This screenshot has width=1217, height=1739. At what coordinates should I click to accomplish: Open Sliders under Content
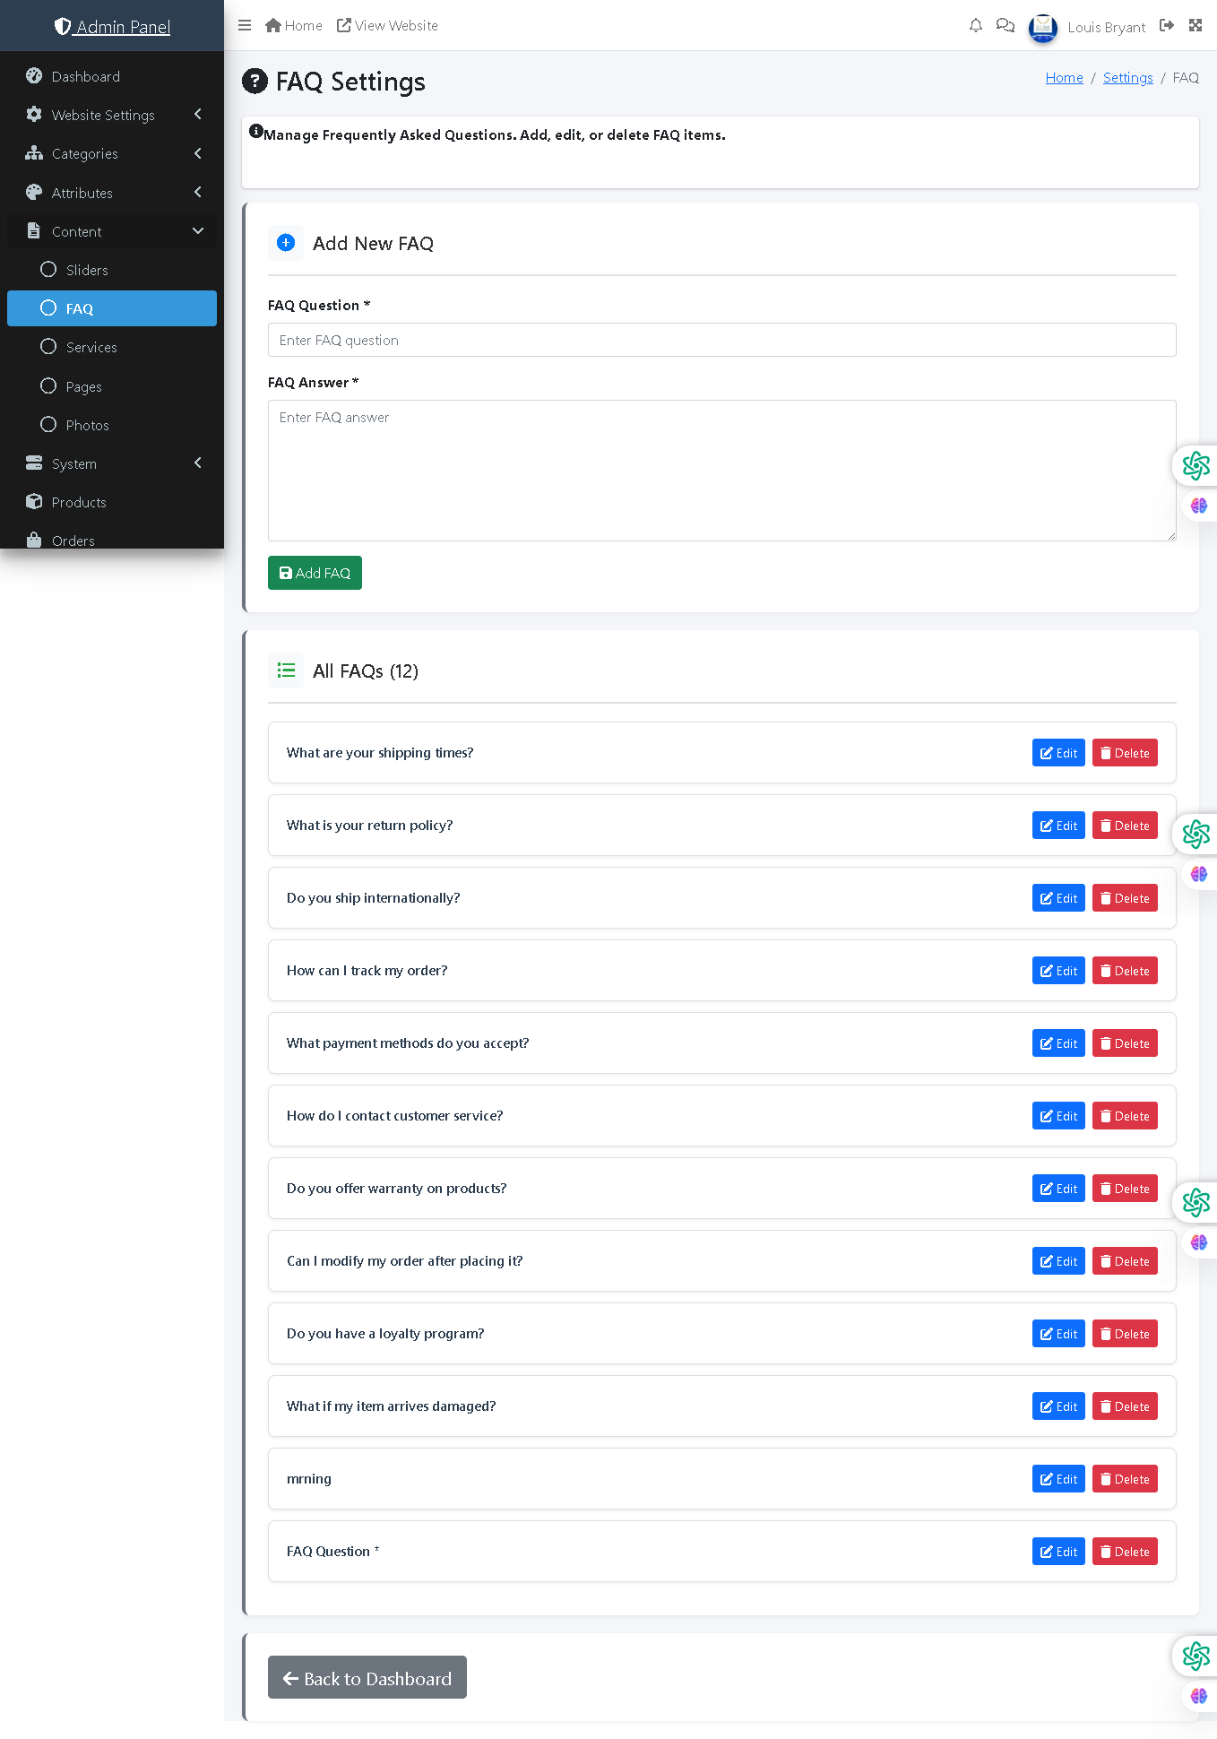click(x=112, y=270)
